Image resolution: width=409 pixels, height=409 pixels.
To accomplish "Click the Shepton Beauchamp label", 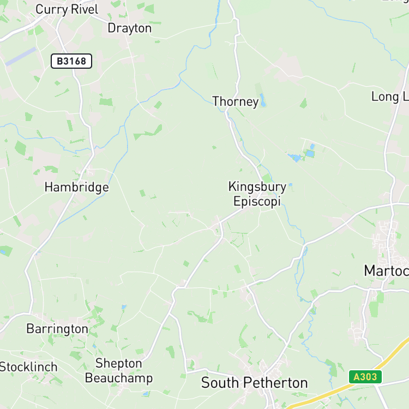I will click(x=119, y=371).
